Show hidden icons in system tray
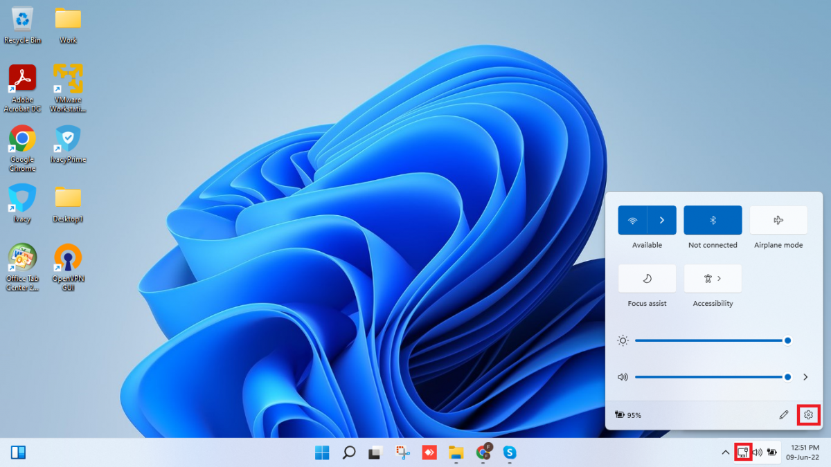This screenshot has height=467, width=831. coord(725,452)
